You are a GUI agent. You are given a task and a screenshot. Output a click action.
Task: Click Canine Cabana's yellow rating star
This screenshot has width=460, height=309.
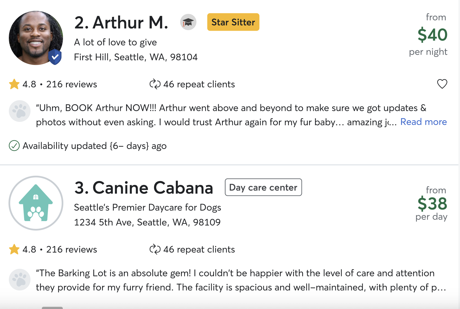(14, 249)
